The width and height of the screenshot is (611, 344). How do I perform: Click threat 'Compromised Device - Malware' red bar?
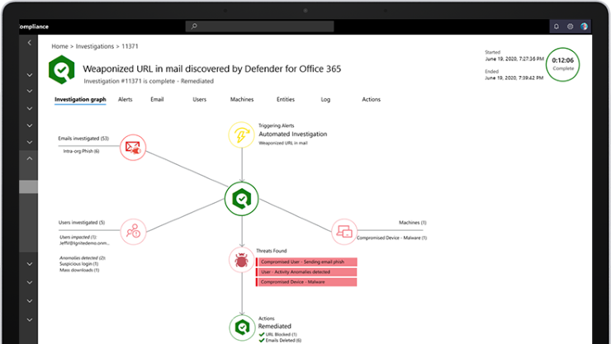point(306,282)
